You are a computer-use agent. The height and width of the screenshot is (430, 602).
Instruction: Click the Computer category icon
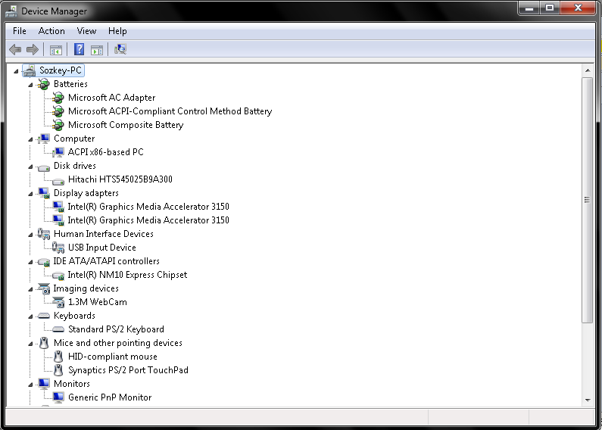[44, 139]
